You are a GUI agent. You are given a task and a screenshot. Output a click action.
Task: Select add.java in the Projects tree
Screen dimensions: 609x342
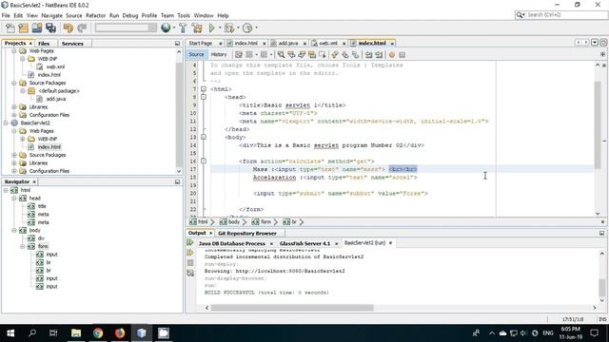[x=56, y=99]
